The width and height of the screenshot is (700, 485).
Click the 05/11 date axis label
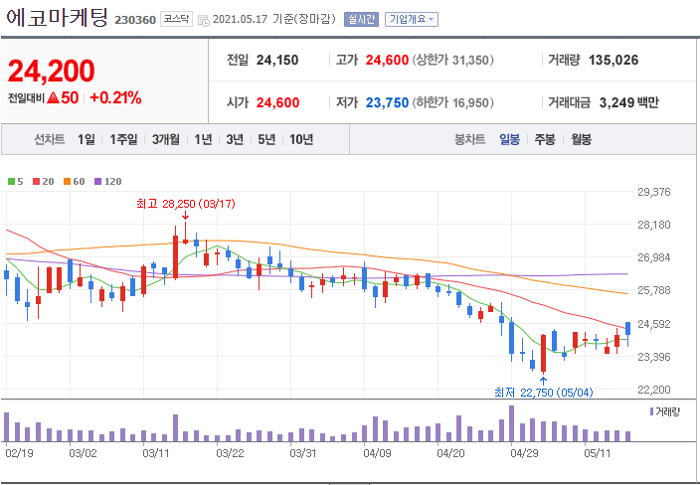pyautogui.click(x=599, y=454)
